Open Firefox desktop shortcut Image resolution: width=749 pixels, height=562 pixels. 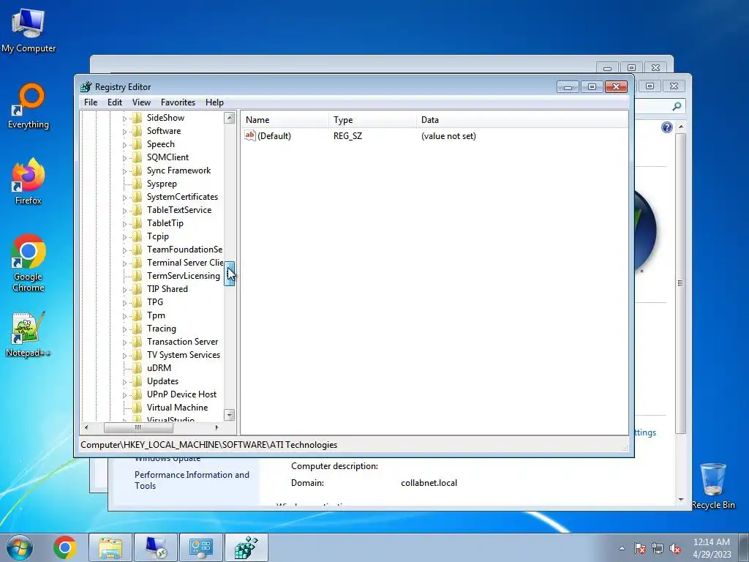(29, 182)
